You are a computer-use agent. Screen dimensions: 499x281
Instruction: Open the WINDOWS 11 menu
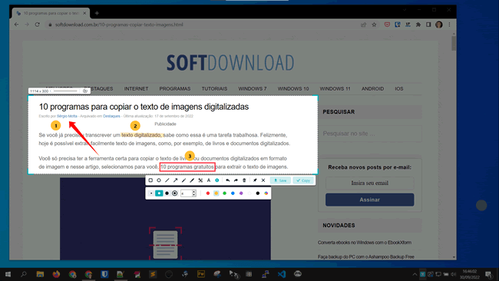[335, 89]
